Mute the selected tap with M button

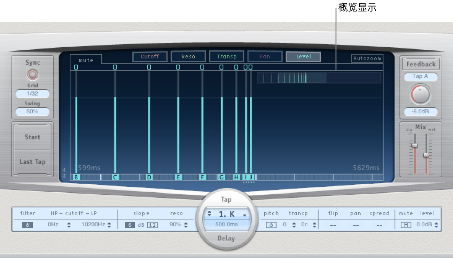point(405,225)
